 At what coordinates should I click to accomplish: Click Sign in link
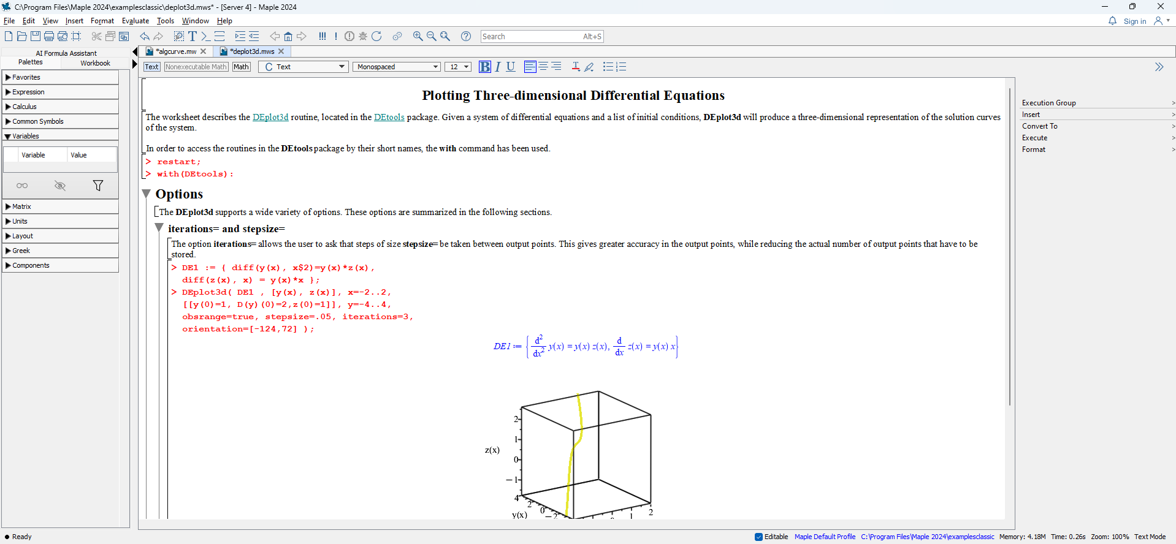coord(1135,21)
